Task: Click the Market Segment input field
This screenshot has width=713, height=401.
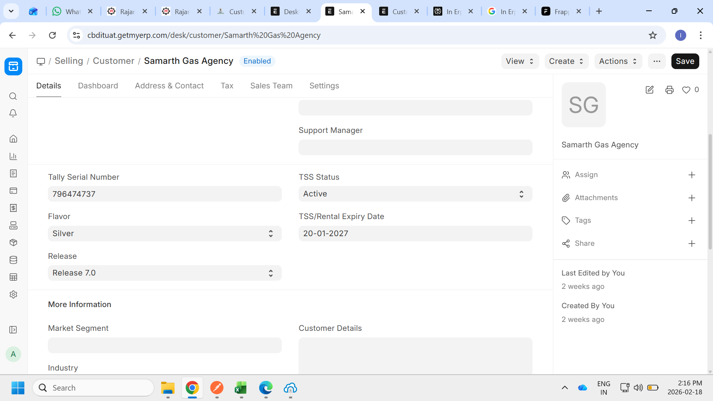Action: 165,345
